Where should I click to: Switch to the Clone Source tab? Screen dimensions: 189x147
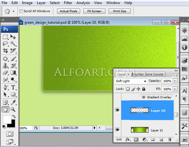[154, 74]
